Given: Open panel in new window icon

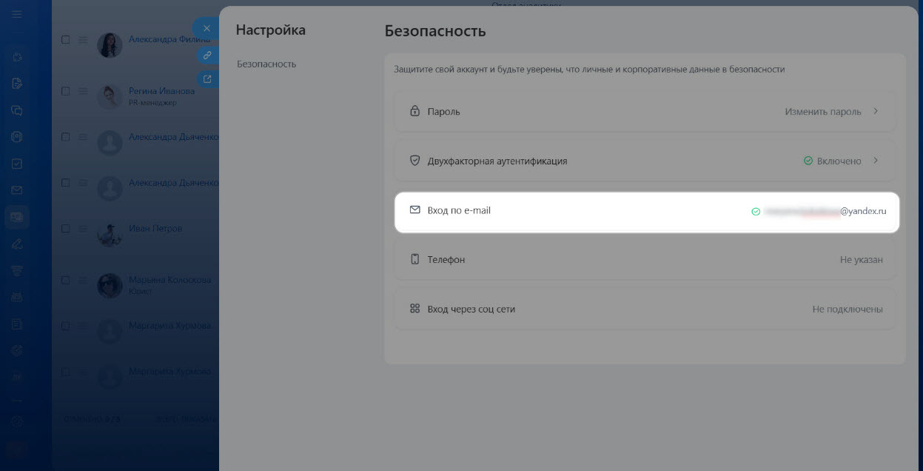Looking at the screenshot, I should pyautogui.click(x=207, y=79).
